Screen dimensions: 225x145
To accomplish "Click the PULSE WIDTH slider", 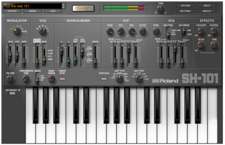I will coord(37,55).
